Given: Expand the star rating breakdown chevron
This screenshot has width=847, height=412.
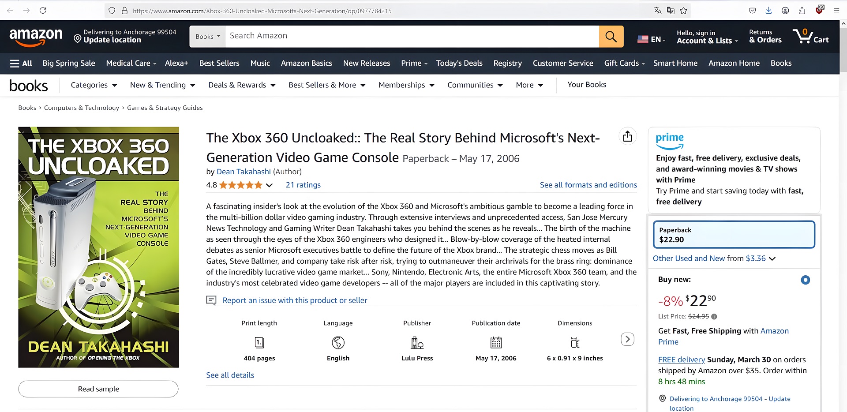Looking at the screenshot, I should tap(269, 185).
